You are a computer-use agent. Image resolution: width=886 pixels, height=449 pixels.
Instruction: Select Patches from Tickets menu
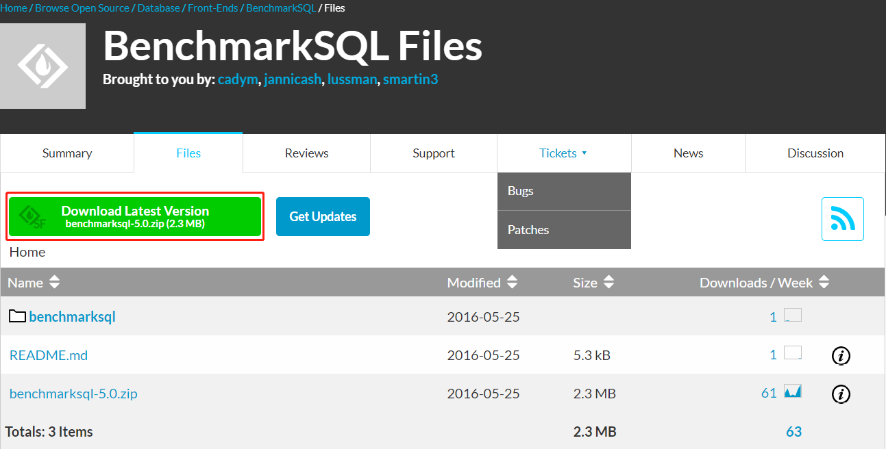[x=528, y=230]
